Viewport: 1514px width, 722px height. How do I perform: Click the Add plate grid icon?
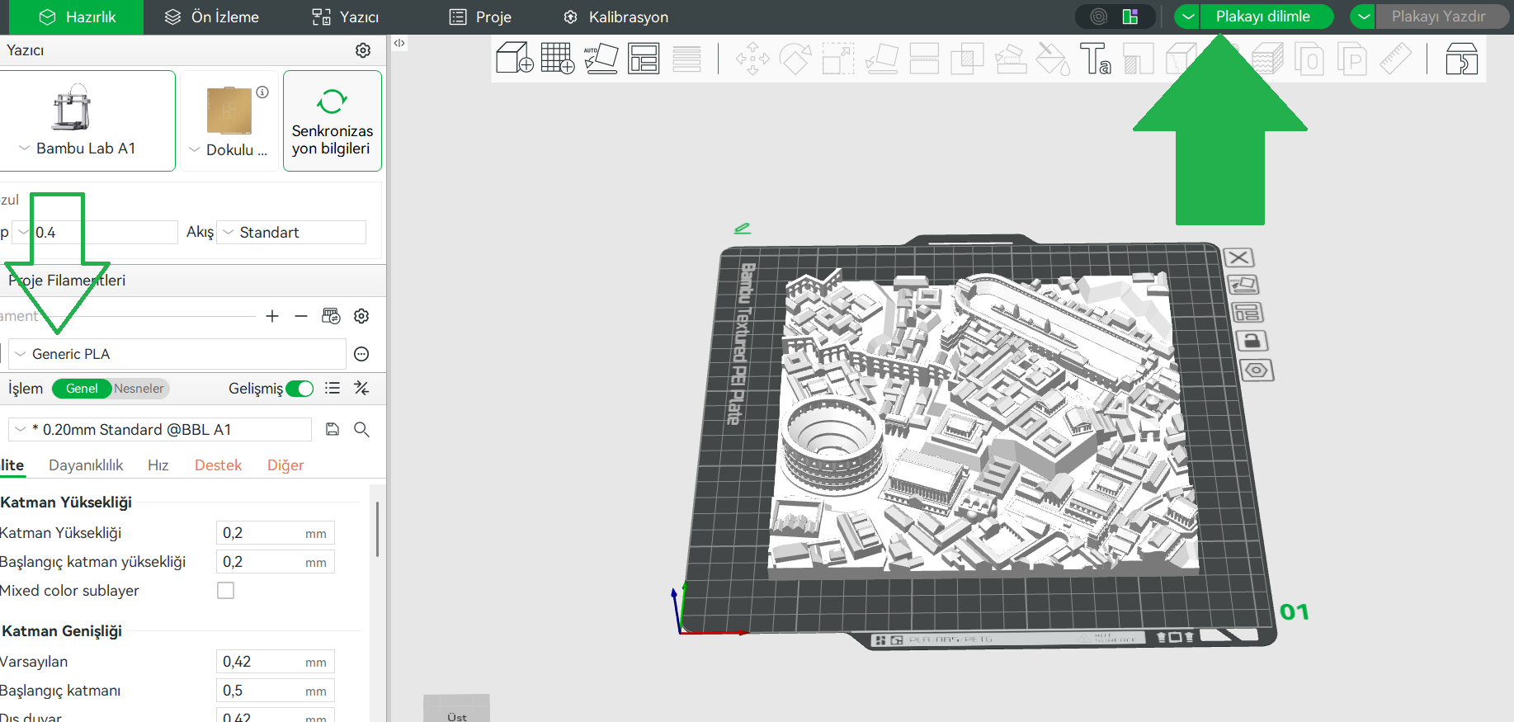click(x=558, y=59)
